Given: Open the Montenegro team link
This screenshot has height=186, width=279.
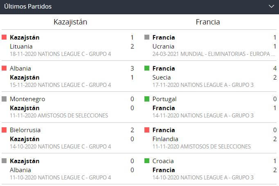Looking at the screenshot, I should [27, 99].
